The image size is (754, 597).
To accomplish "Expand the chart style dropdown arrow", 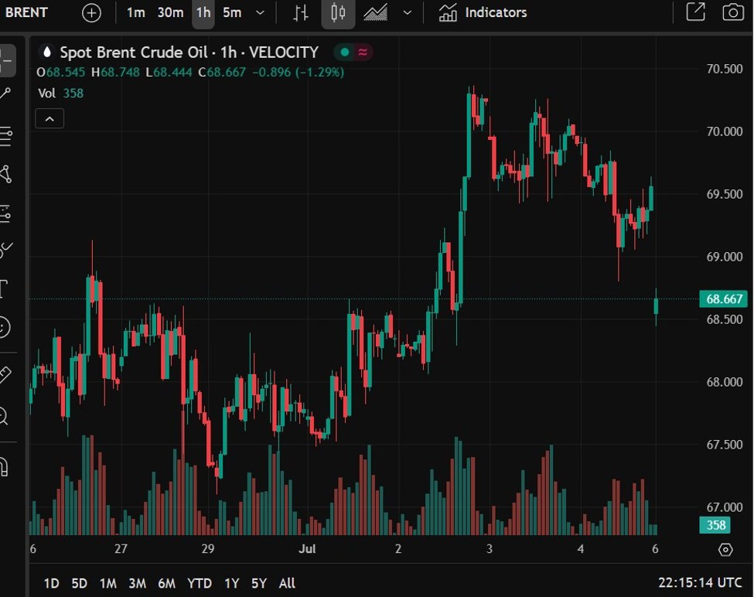I will coord(408,12).
